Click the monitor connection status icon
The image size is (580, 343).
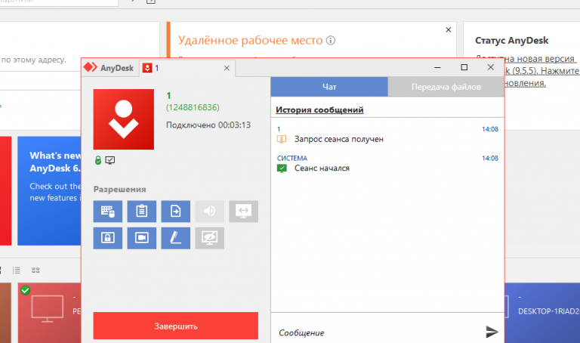[110, 160]
